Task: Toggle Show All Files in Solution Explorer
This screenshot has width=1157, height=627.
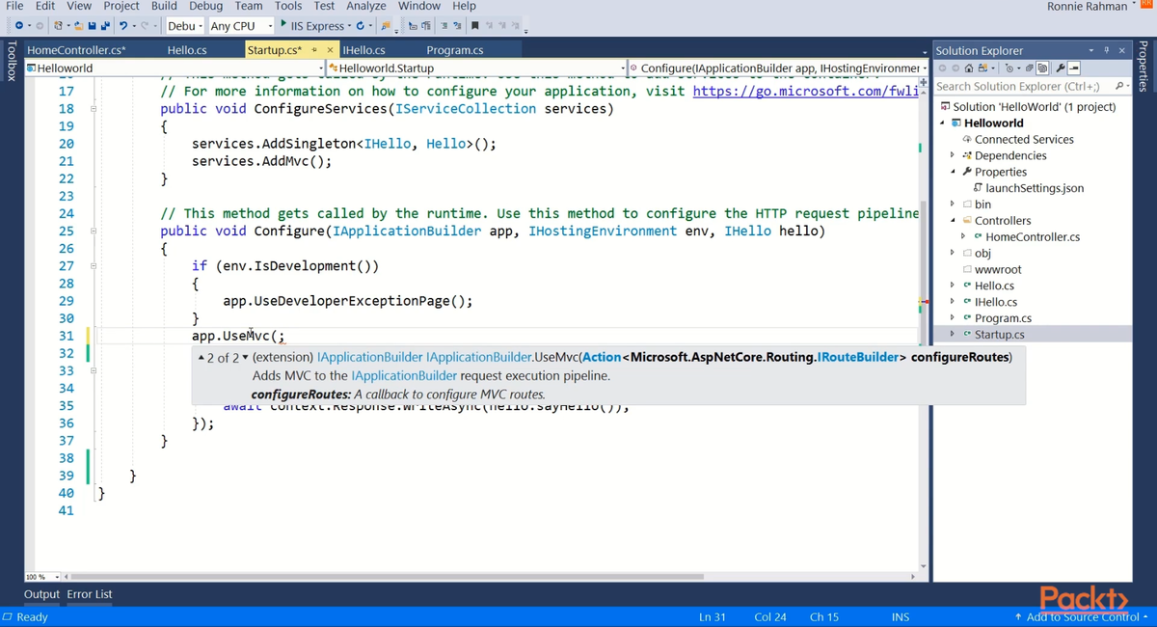Action: [1042, 68]
